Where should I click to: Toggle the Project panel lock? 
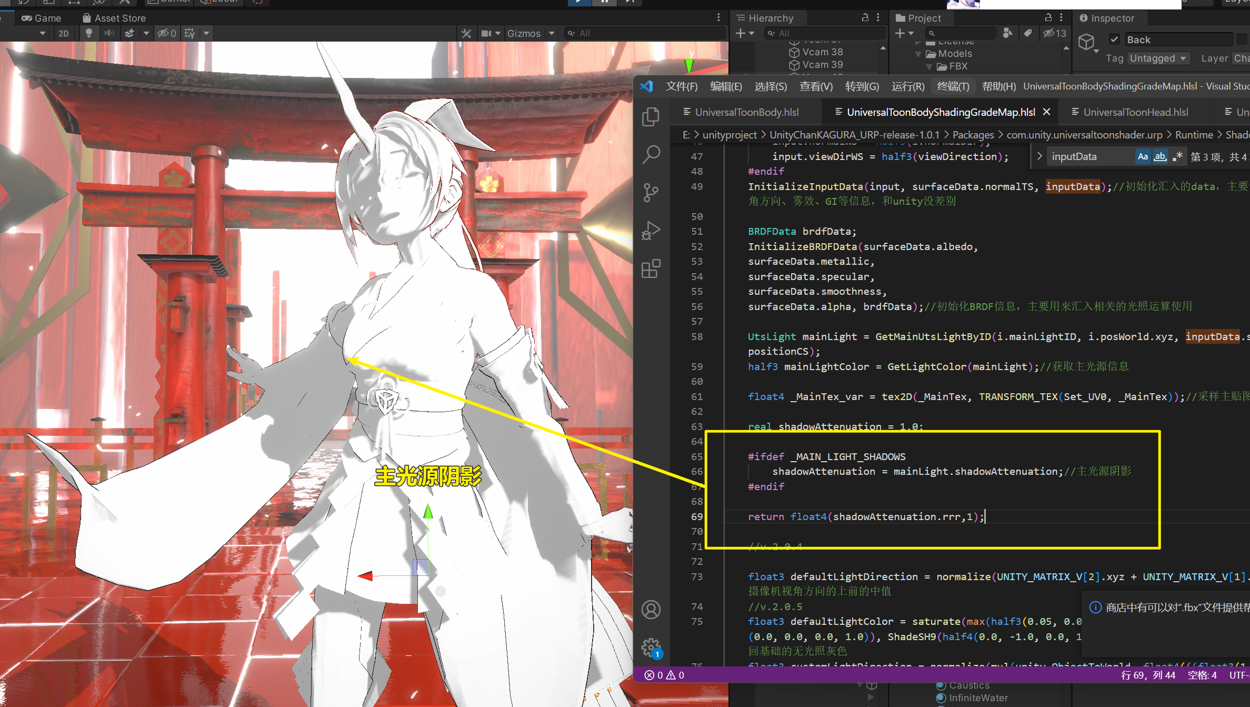click(1048, 17)
